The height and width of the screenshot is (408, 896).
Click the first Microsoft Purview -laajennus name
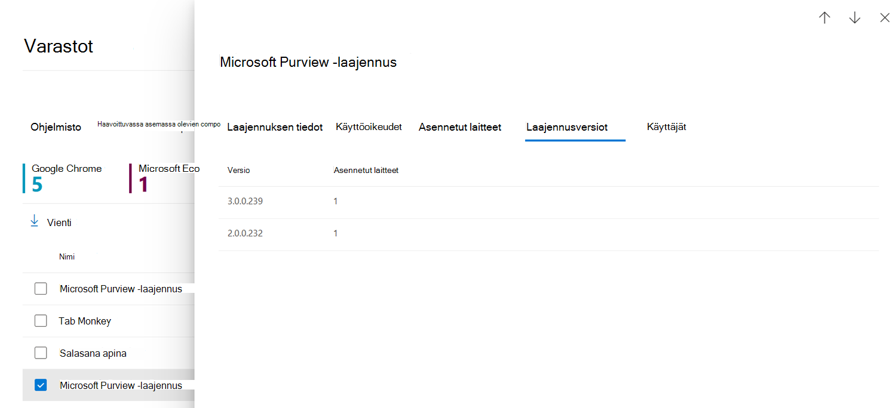point(121,289)
